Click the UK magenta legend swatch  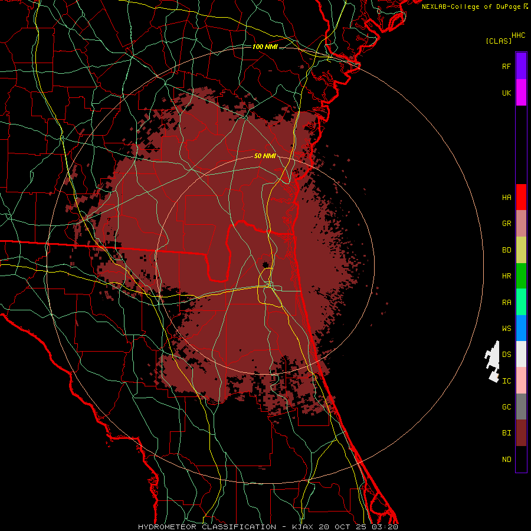[x=521, y=93]
